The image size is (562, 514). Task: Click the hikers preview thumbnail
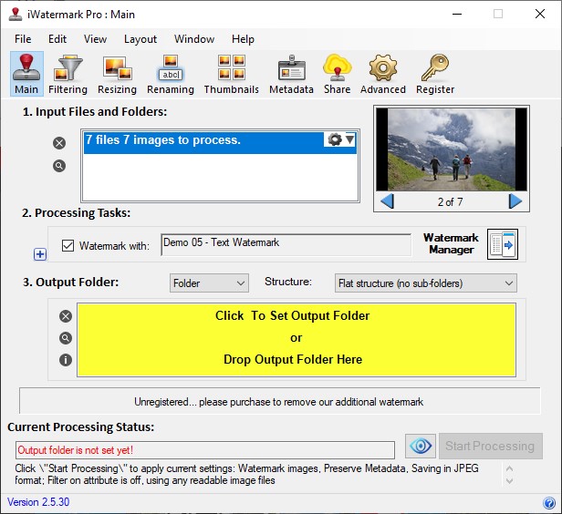(452, 149)
